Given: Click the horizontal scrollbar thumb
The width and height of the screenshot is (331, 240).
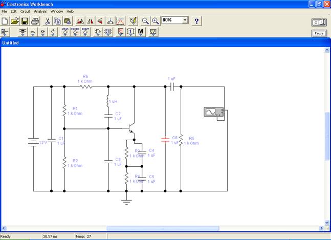Looking at the screenshot, I should [x=162, y=228].
